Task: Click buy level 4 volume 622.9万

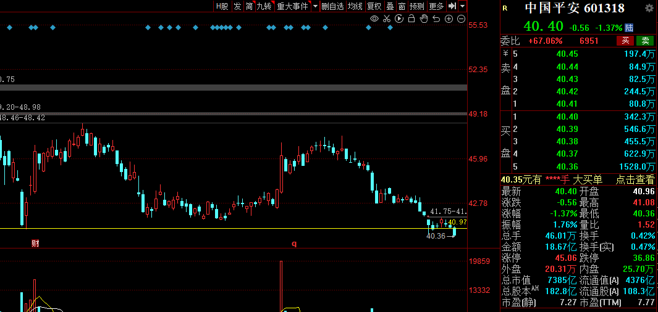Action: tap(640, 154)
